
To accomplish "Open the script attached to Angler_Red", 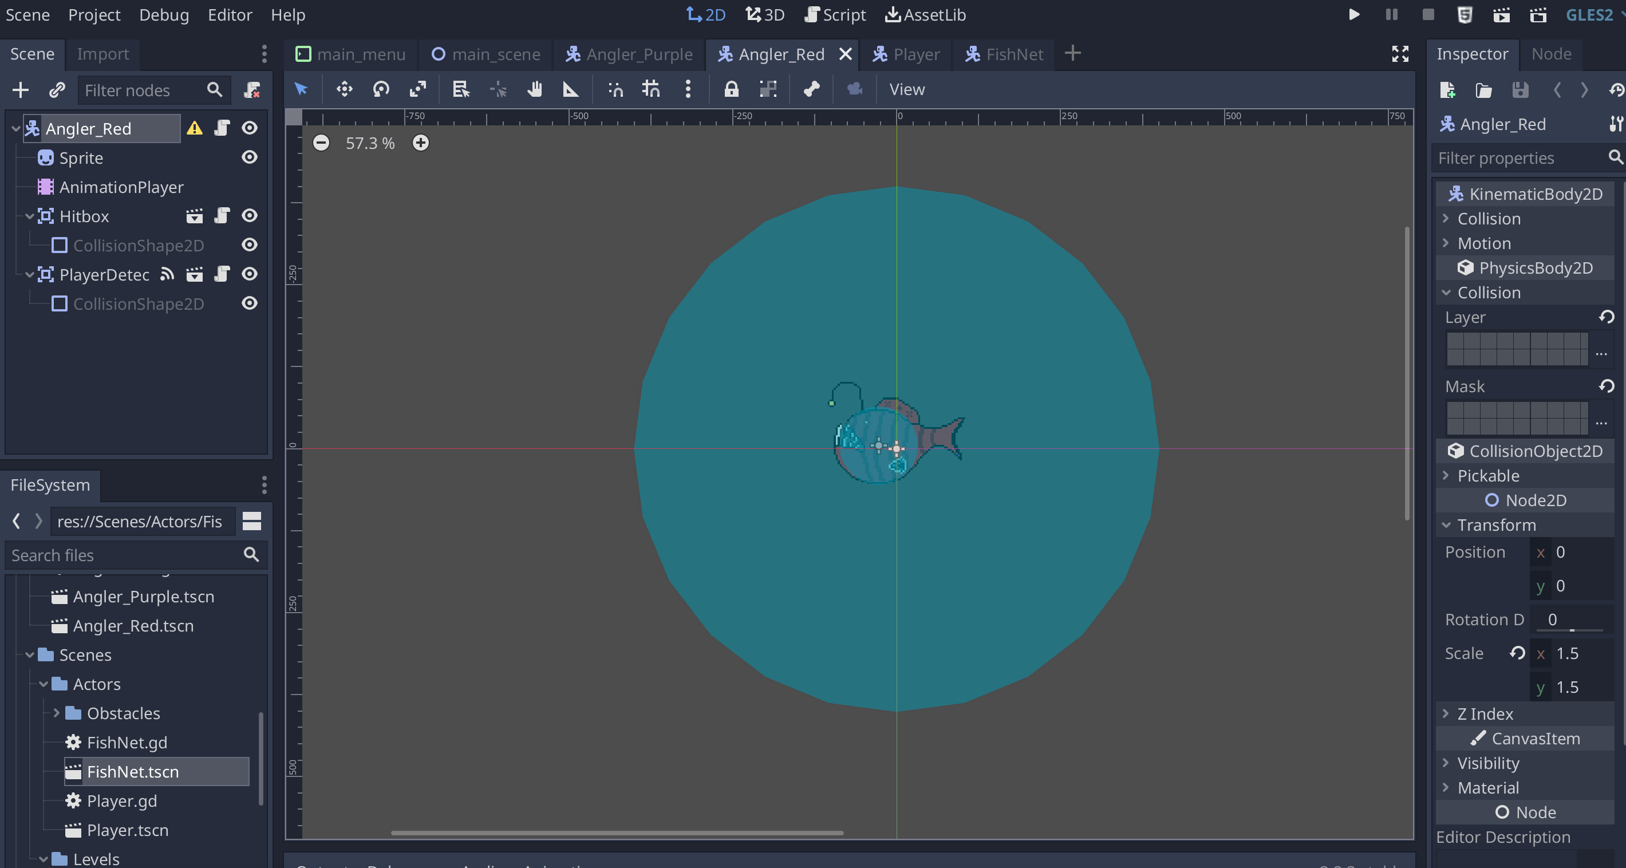I will click(222, 128).
